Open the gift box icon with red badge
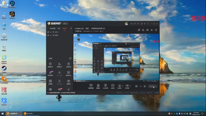206x116 pixels. click(x=139, y=30)
